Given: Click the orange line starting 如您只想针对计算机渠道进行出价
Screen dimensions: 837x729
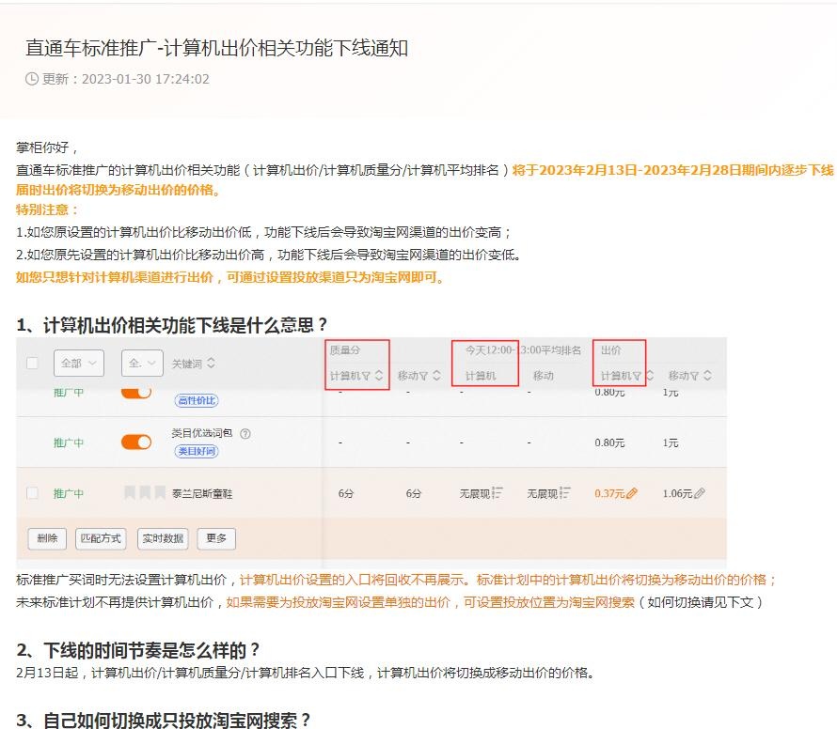Looking at the screenshot, I should (x=230, y=277).
